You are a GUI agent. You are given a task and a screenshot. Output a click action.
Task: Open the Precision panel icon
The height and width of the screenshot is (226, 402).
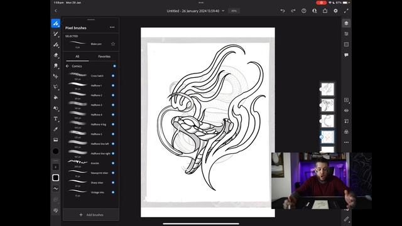click(346, 45)
